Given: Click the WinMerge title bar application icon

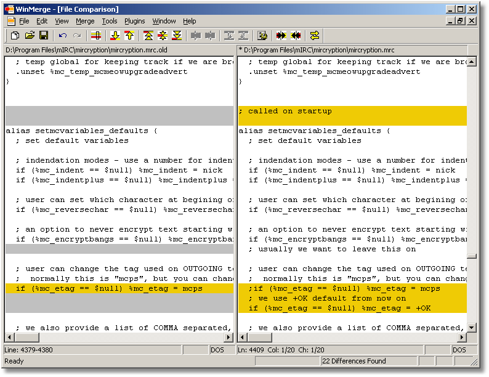Looking at the screenshot, I should 9,9.
